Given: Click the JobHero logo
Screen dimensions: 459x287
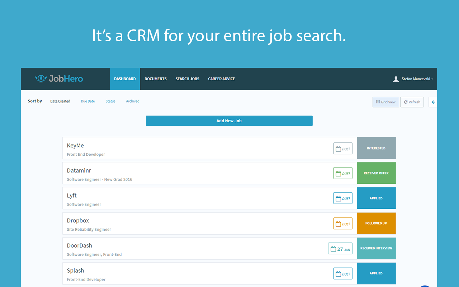Looking at the screenshot, I should pyautogui.click(x=59, y=79).
